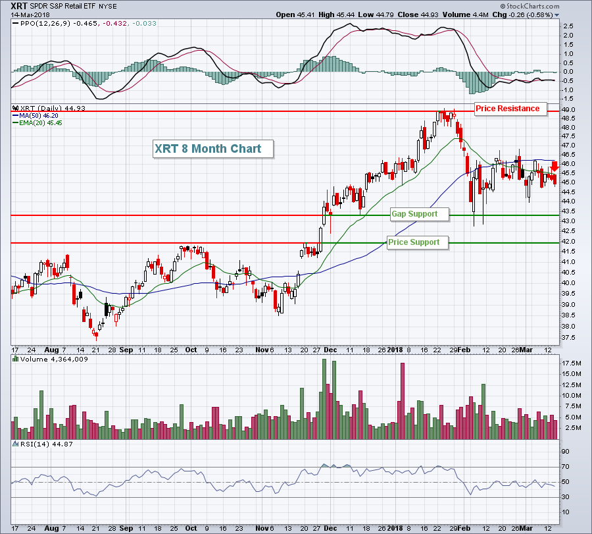Click the 30 level on RSI axis

coord(566,497)
